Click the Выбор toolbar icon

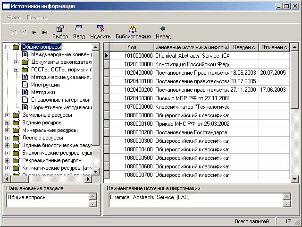[x=60, y=29]
